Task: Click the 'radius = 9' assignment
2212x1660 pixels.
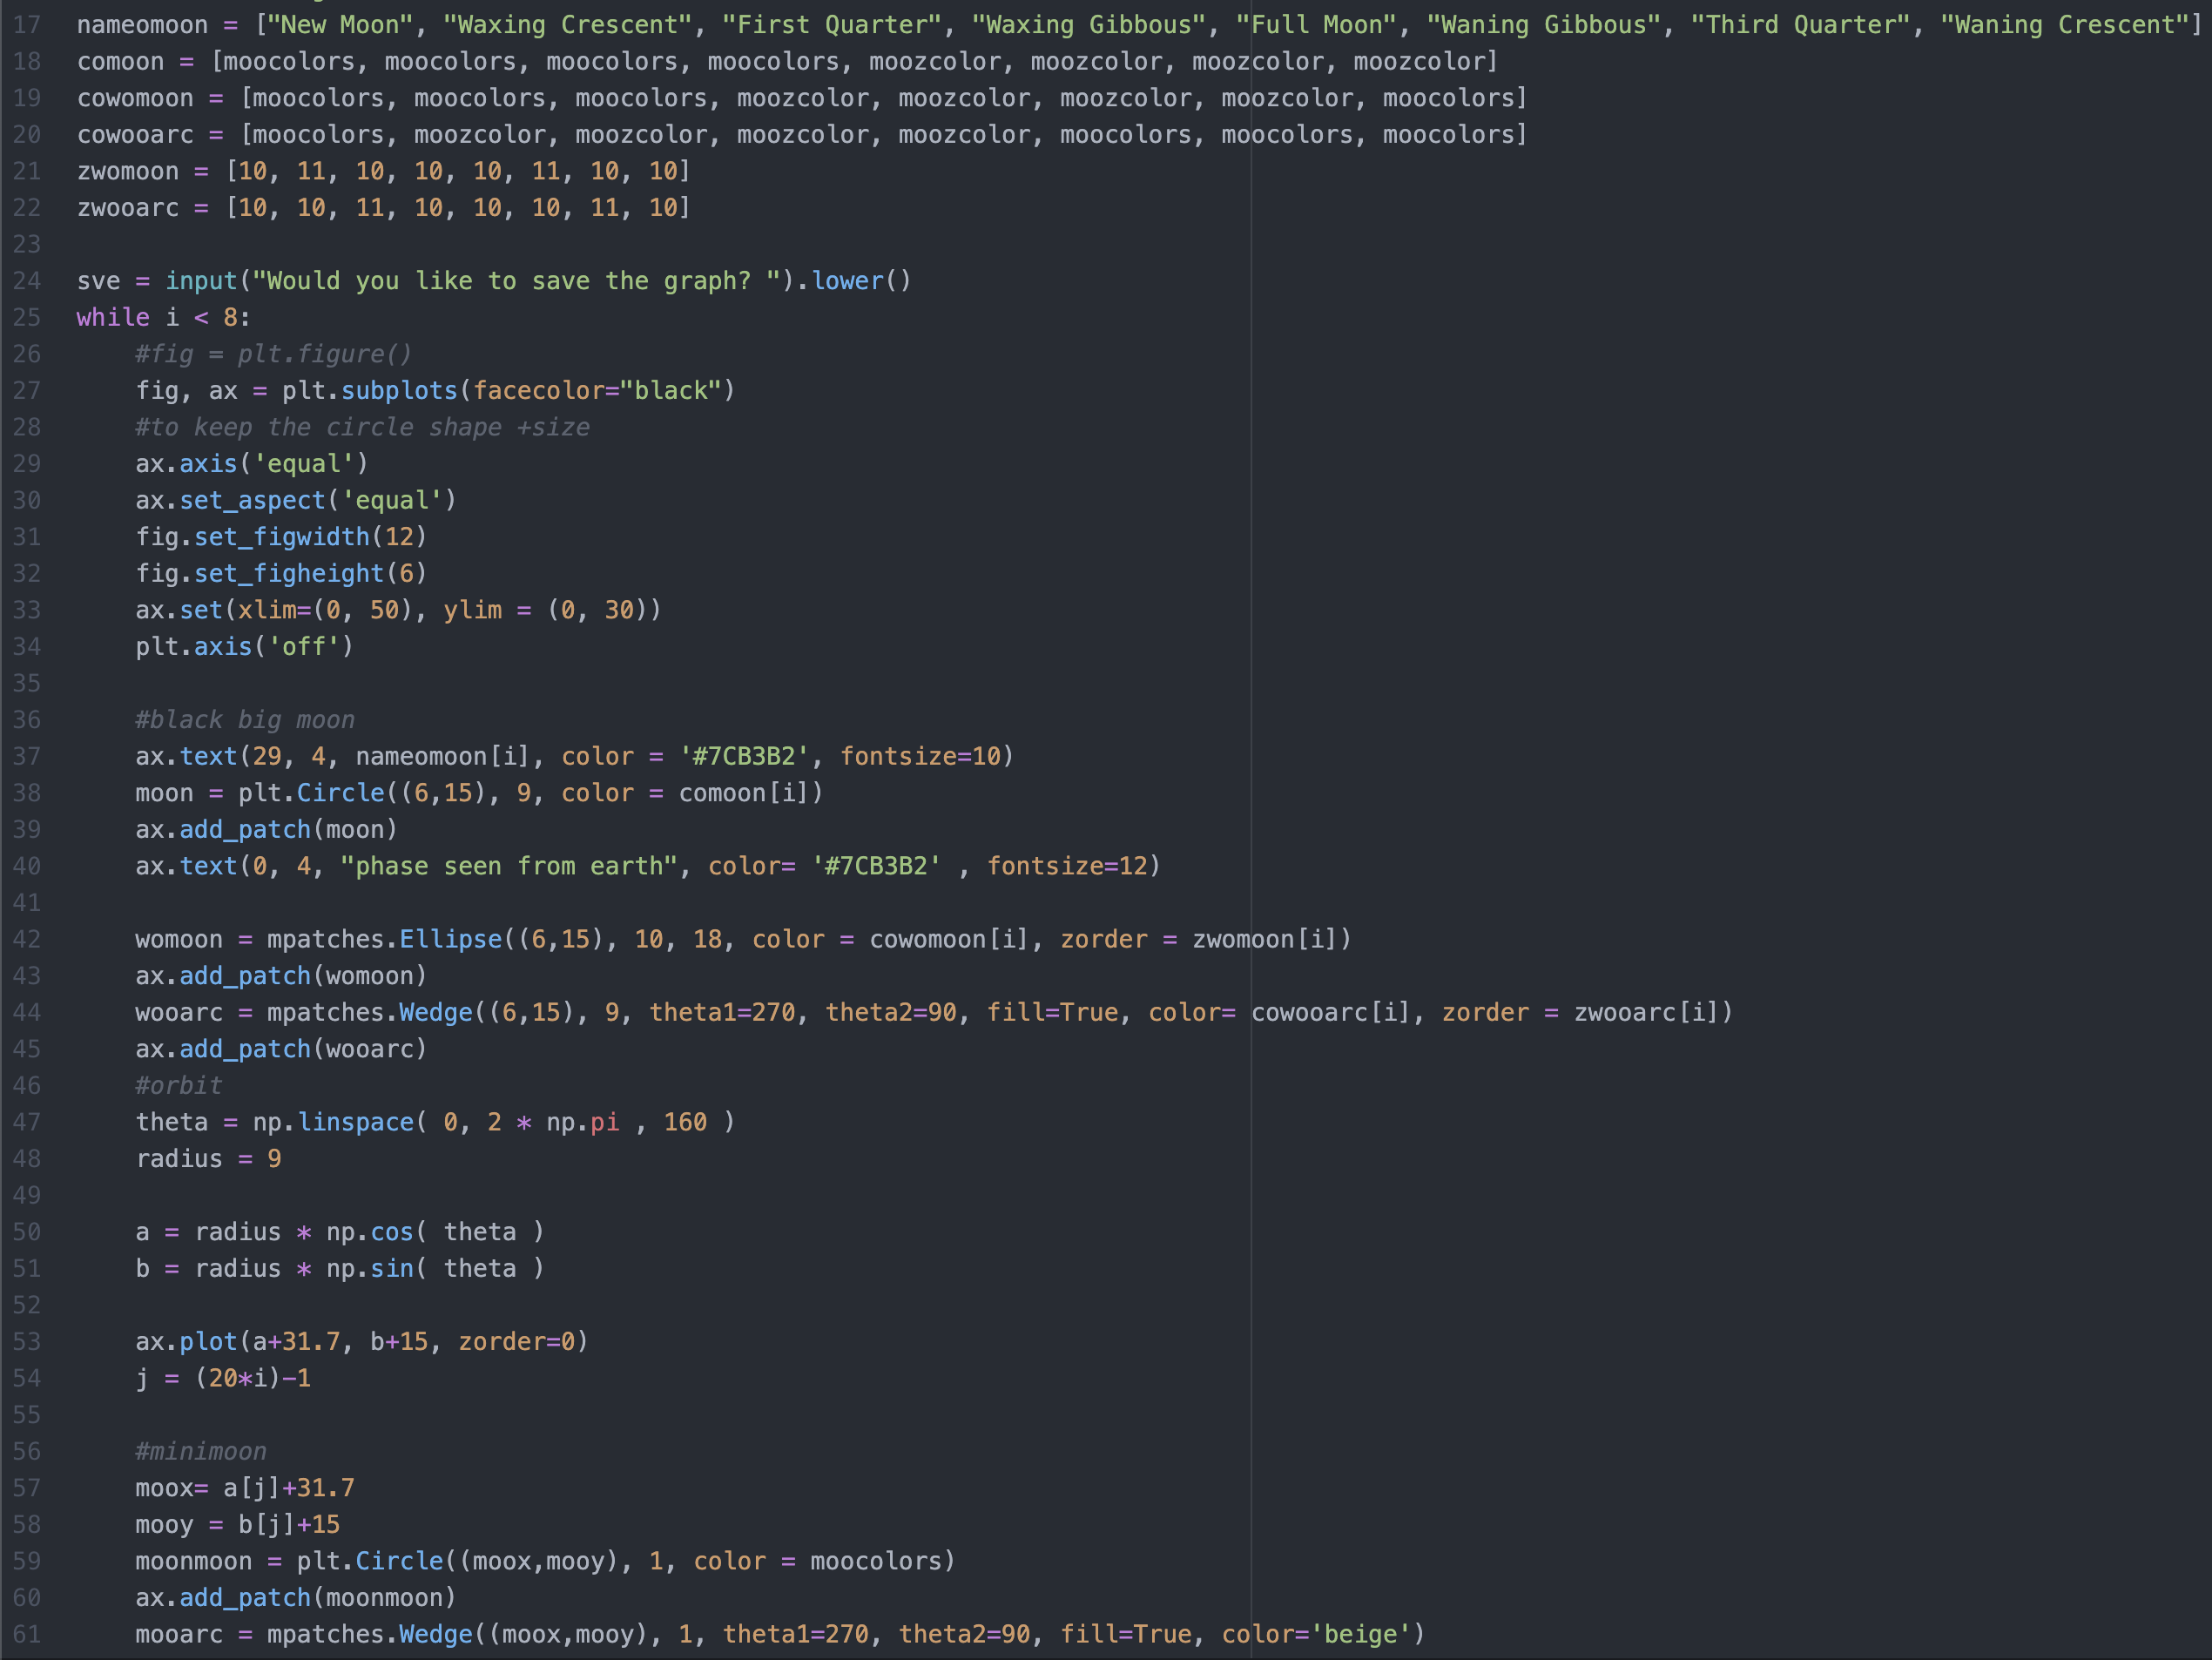Action: (208, 1160)
